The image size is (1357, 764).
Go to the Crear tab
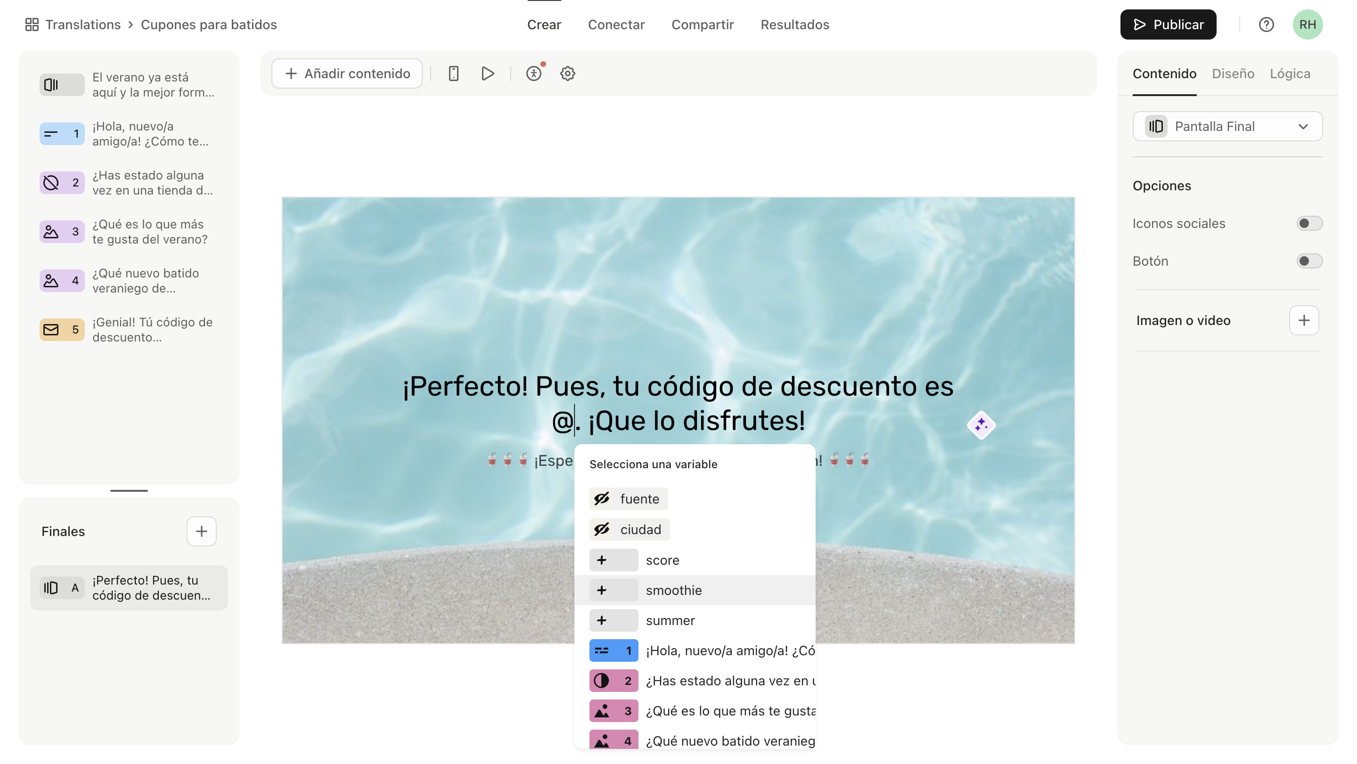(544, 25)
